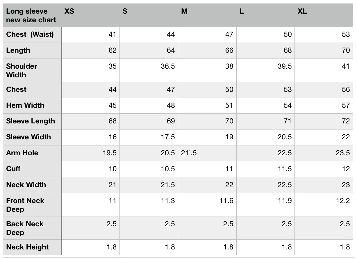Screen dimensions: 357x259
Task: Click the Length value 62 for XS
Action: (90, 51)
